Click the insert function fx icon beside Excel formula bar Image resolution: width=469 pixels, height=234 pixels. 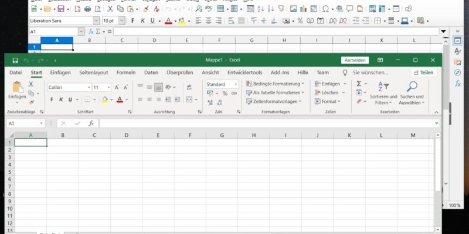(x=91, y=123)
